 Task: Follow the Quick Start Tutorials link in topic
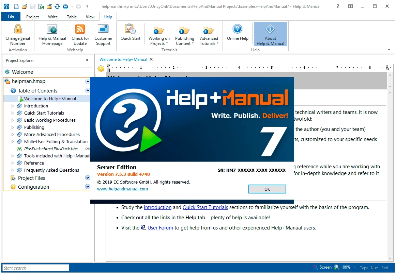(x=205, y=207)
